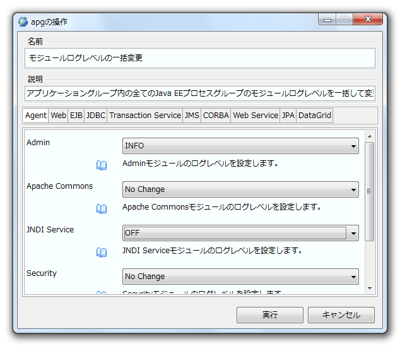The width and height of the screenshot is (400, 346).
Task: Click the help book icon under JNDI Service
Action: 102,253
